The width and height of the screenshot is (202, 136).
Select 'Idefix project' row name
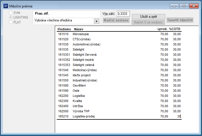tap(82, 75)
